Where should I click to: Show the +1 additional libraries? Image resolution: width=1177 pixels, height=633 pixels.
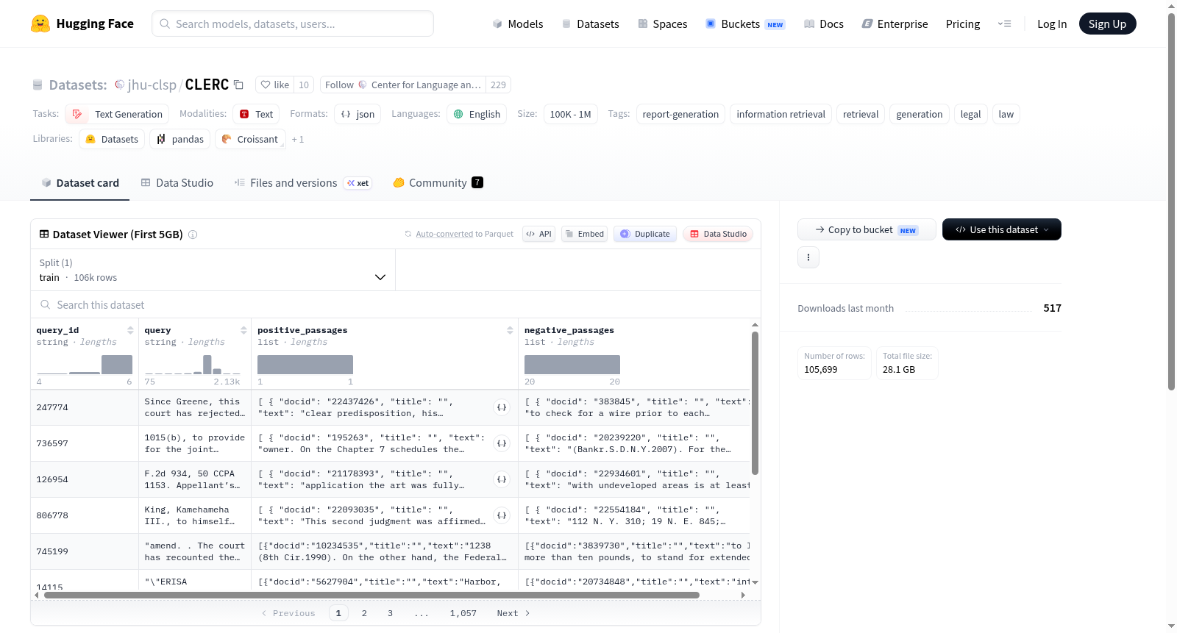[297, 139]
